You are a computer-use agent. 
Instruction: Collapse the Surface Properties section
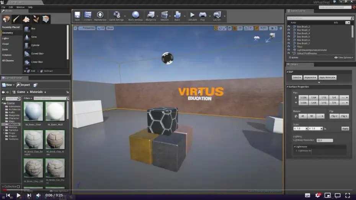point(287,87)
